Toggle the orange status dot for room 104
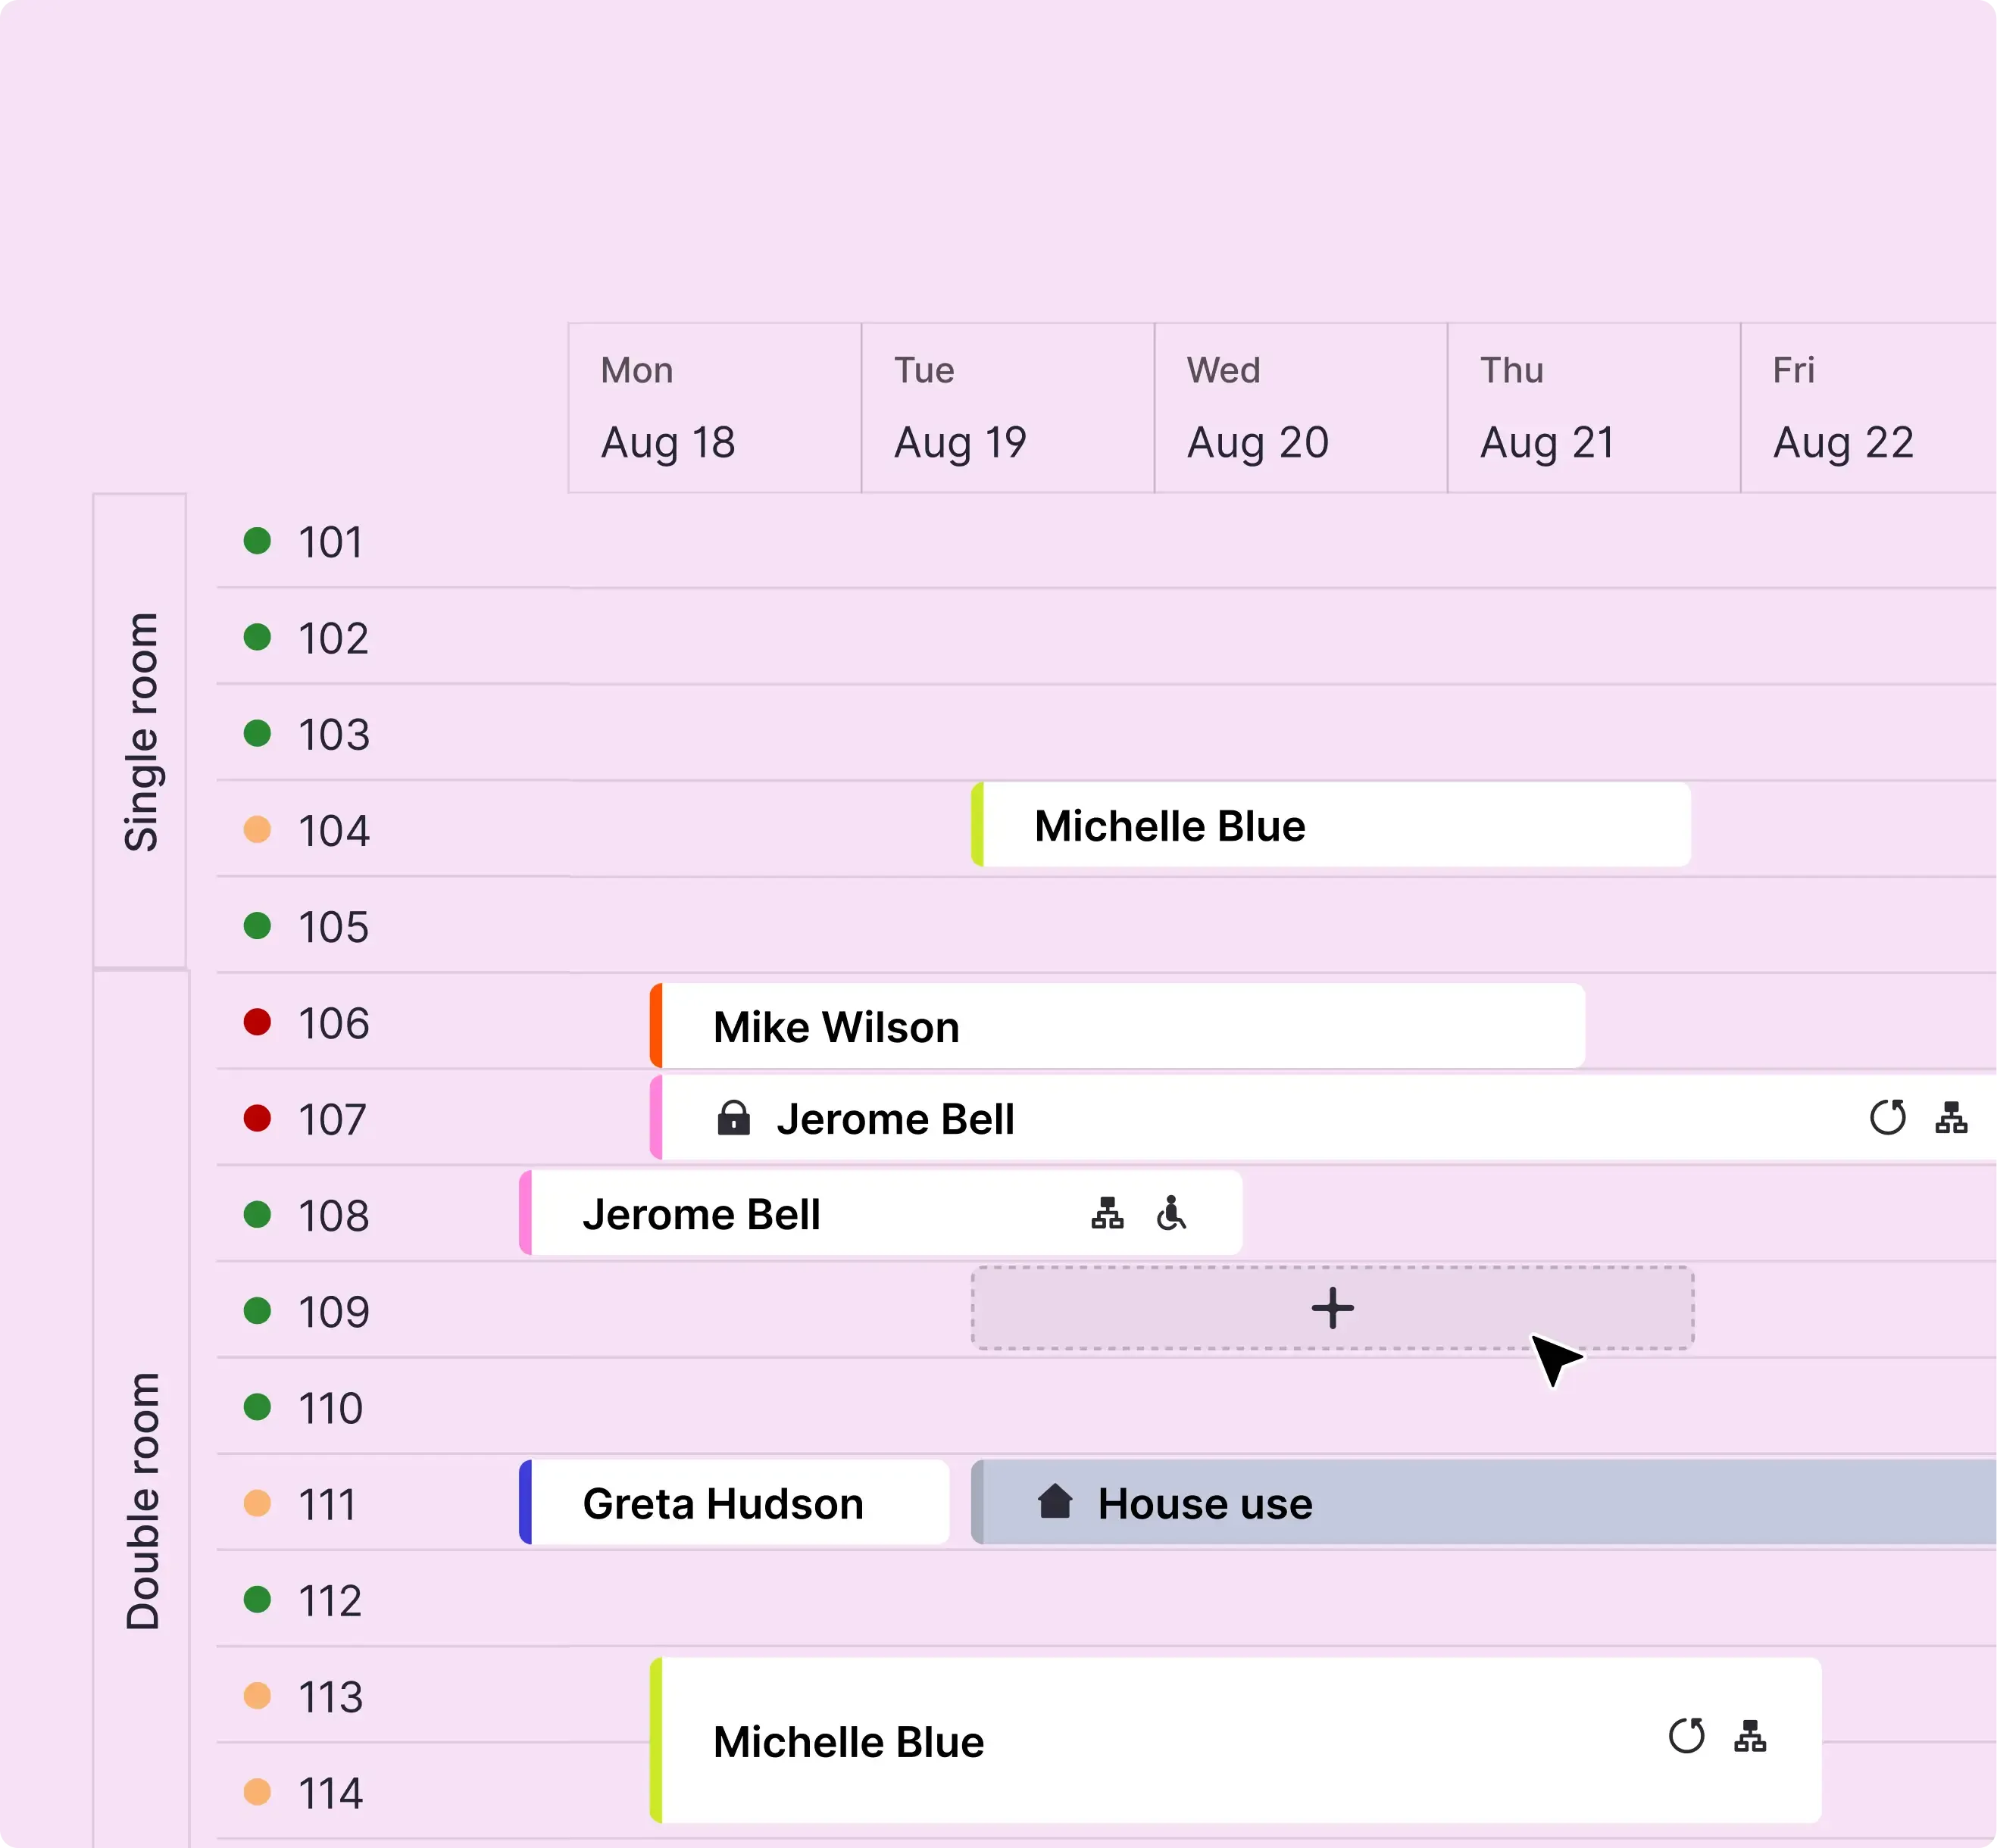This screenshot has height=1848, width=1997. point(257,830)
